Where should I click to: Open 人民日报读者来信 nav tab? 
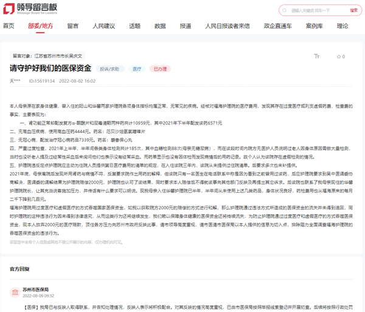pos(228,26)
